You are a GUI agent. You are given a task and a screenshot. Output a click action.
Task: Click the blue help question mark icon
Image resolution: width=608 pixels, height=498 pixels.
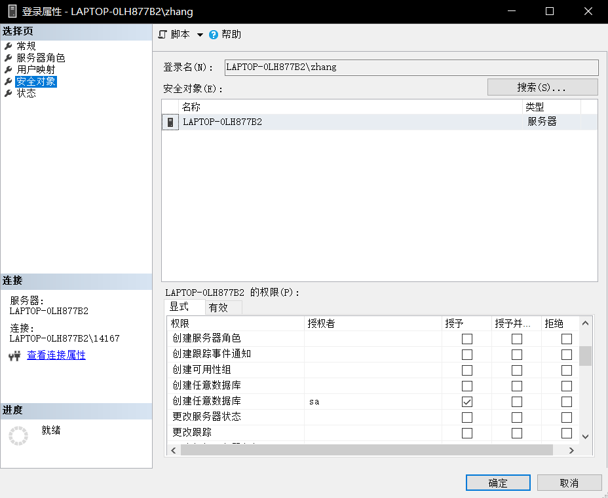(x=213, y=35)
